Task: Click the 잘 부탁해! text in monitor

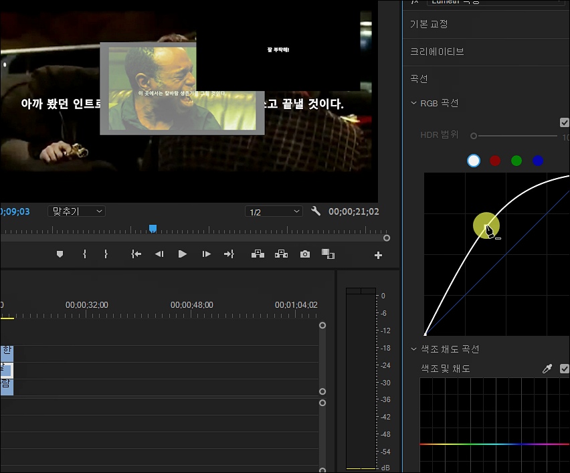Action: [x=278, y=50]
